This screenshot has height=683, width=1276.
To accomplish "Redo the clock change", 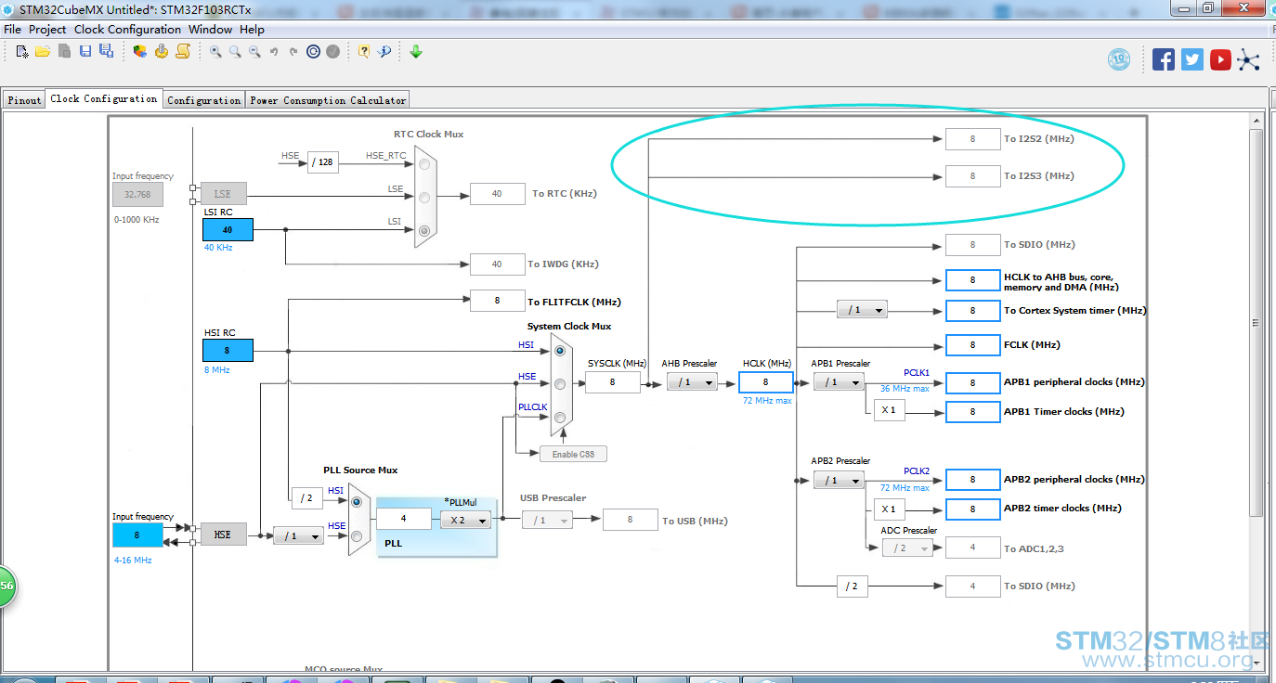I will pos(293,52).
